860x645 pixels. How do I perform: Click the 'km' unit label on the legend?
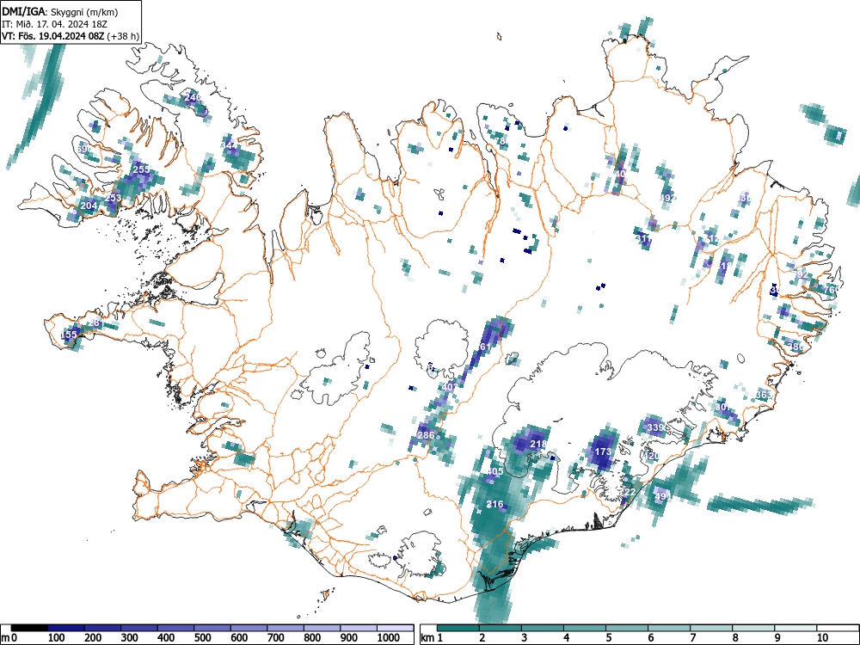pos(427,637)
